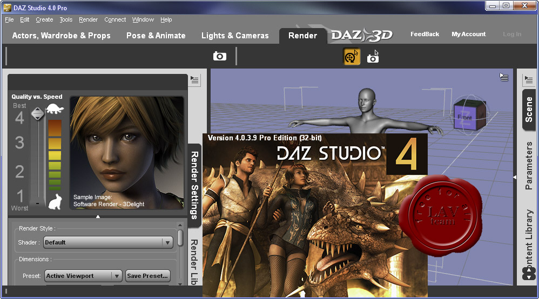The image size is (539, 299).
Task: Open the Connect menu
Action: [x=115, y=19]
